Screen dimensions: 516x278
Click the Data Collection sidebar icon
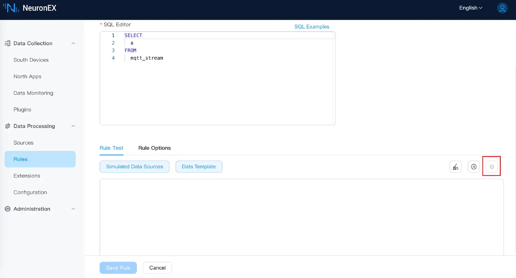click(7, 44)
